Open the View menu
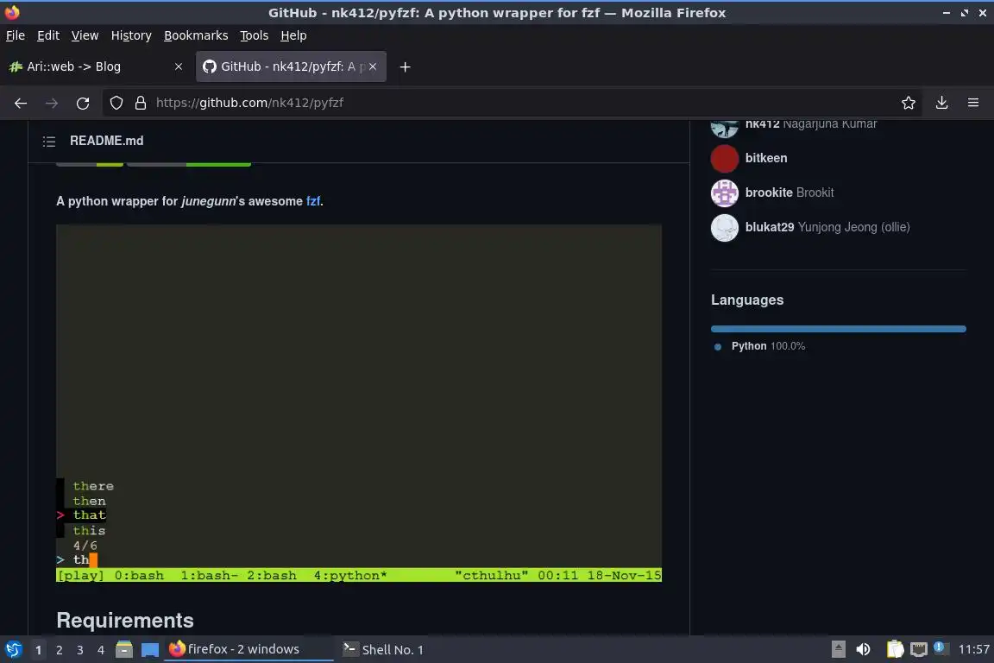The height and width of the screenshot is (663, 994). point(85,35)
